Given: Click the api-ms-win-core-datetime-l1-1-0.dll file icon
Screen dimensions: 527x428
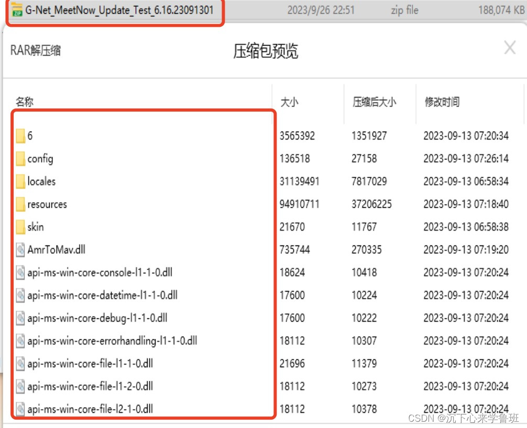Looking at the screenshot, I should click(x=20, y=295).
